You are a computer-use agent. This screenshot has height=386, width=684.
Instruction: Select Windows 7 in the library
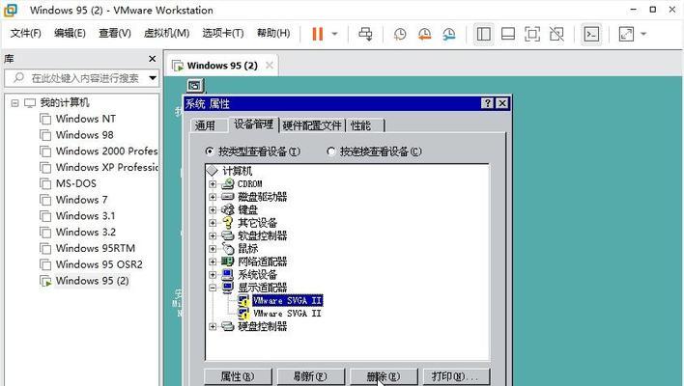click(81, 200)
